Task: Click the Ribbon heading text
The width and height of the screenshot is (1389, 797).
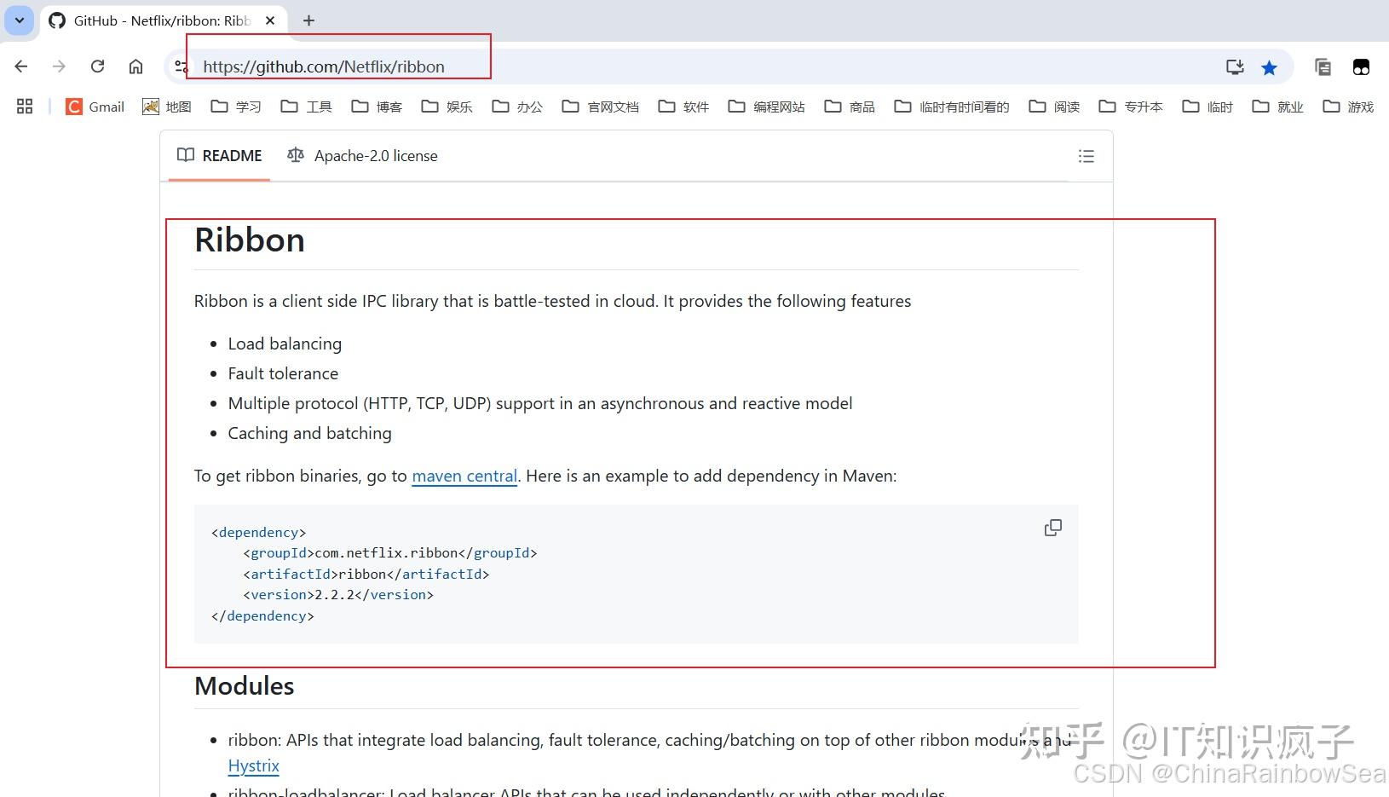Action: [x=250, y=240]
